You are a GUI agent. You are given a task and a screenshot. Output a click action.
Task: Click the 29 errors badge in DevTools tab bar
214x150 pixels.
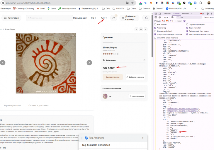pos(202,14)
